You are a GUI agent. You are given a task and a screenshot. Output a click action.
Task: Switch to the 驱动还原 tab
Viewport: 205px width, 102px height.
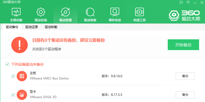click(x=32, y=27)
